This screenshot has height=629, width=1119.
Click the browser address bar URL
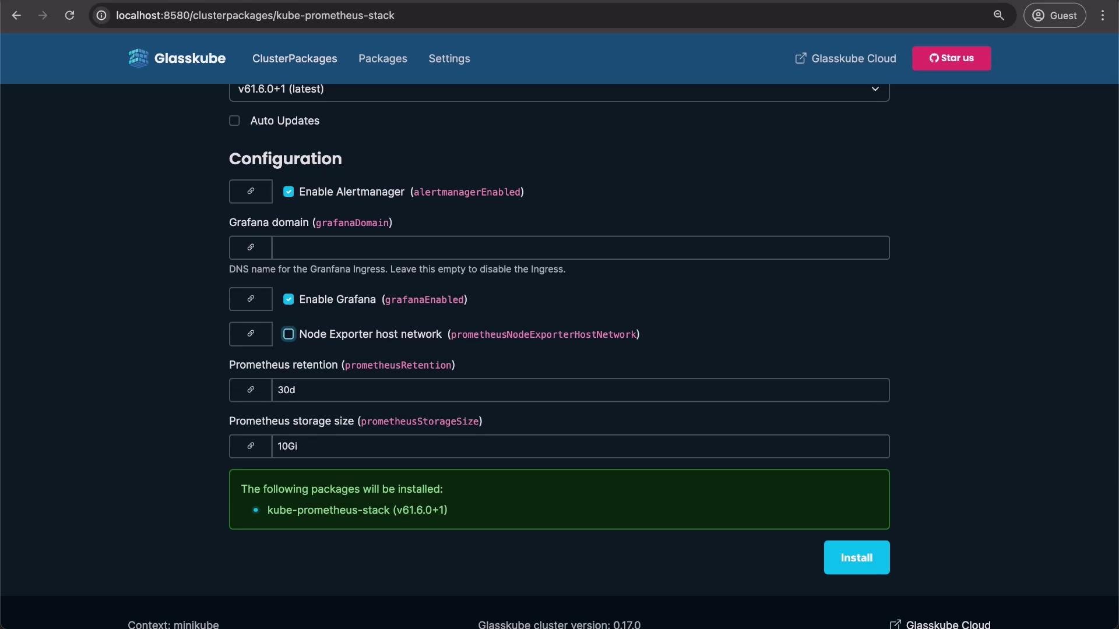pyautogui.click(x=255, y=16)
